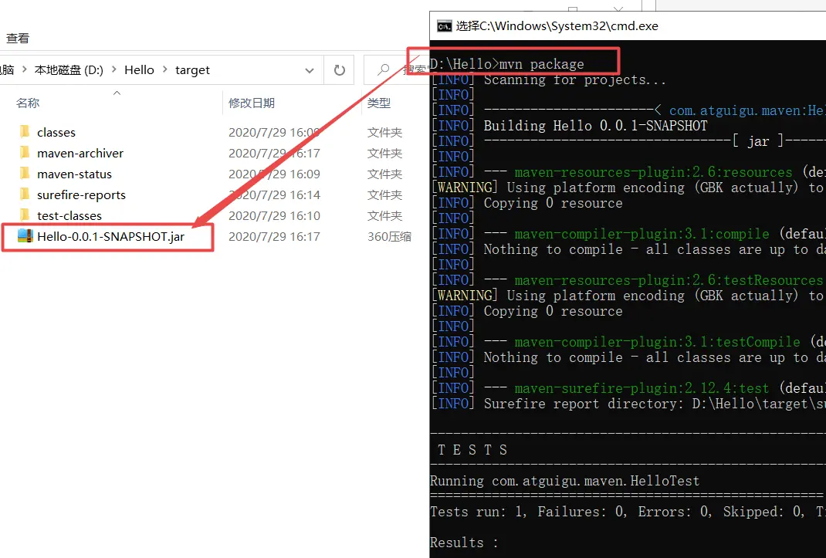Navigate to the Hello breadcrumb entry
The height and width of the screenshot is (558, 826).
tap(139, 69)
